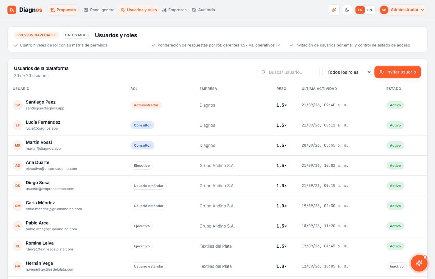Click Ana Duarte's AD avatar
The height and width of the screenshot is (279, 435).
(18, 166)
